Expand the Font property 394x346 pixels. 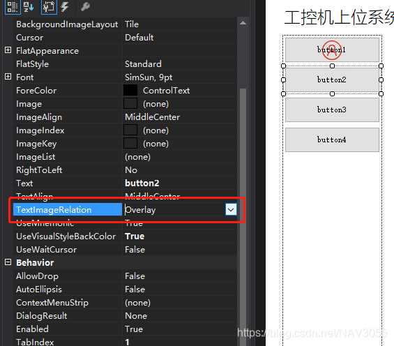8,77
